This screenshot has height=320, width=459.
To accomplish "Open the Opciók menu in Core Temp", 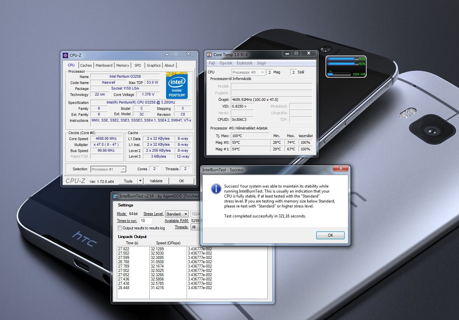I will pyautogui.click(x=226, y=63).
